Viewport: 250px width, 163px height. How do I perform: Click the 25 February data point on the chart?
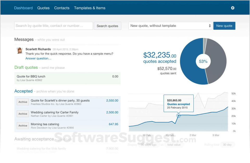178,116
